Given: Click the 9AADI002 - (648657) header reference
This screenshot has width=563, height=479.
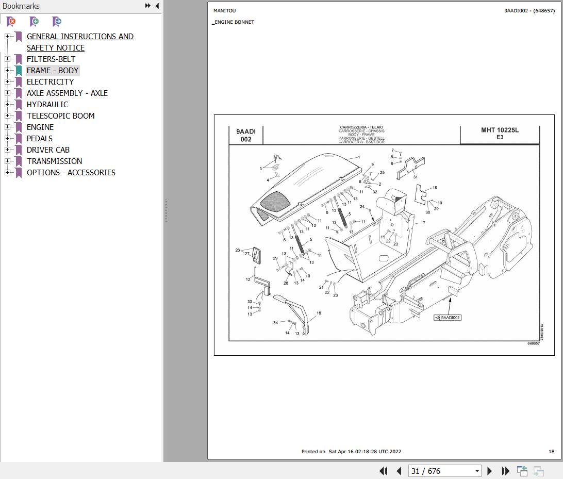Looking at the screenshot, I should (529, 10).
